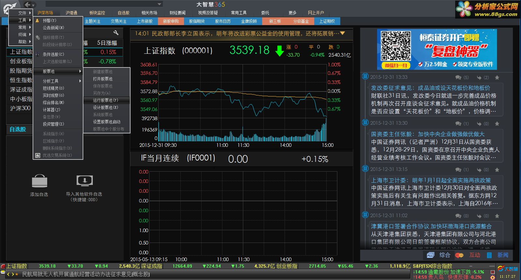The width and height of the screenshot is (521, 280).
Task: Open the share count on the 13:33 news item
Action: point(483,77)
